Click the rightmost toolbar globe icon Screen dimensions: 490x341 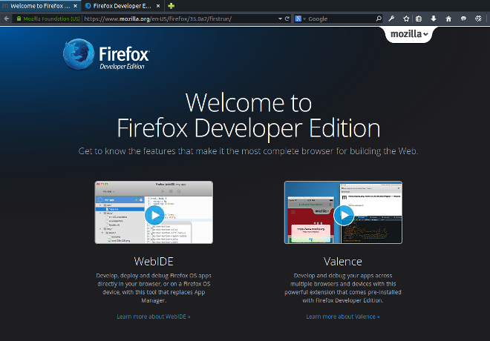point(478,19)
